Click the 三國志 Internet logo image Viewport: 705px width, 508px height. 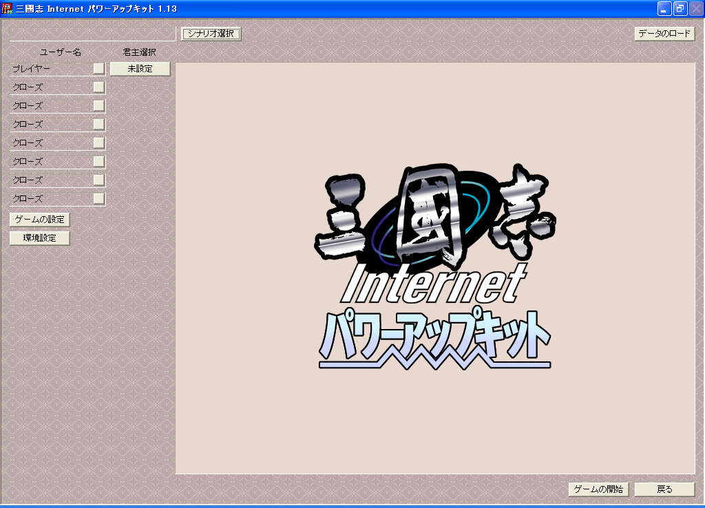435,268
